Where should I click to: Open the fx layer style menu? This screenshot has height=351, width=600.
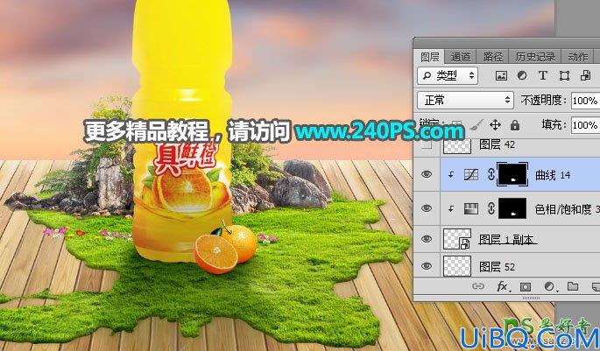click(502, 286)
